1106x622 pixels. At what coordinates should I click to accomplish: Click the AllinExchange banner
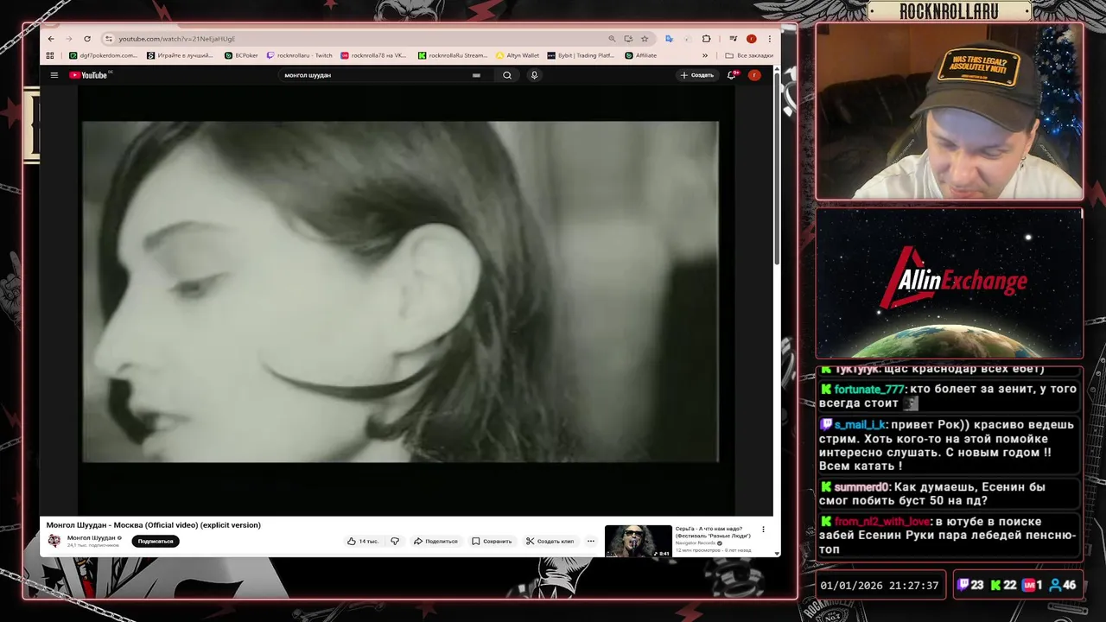click(950, 282)
